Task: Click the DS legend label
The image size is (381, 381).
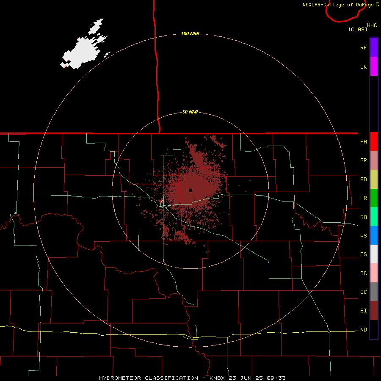Action: pyautogui.click(x=363, y=254)
